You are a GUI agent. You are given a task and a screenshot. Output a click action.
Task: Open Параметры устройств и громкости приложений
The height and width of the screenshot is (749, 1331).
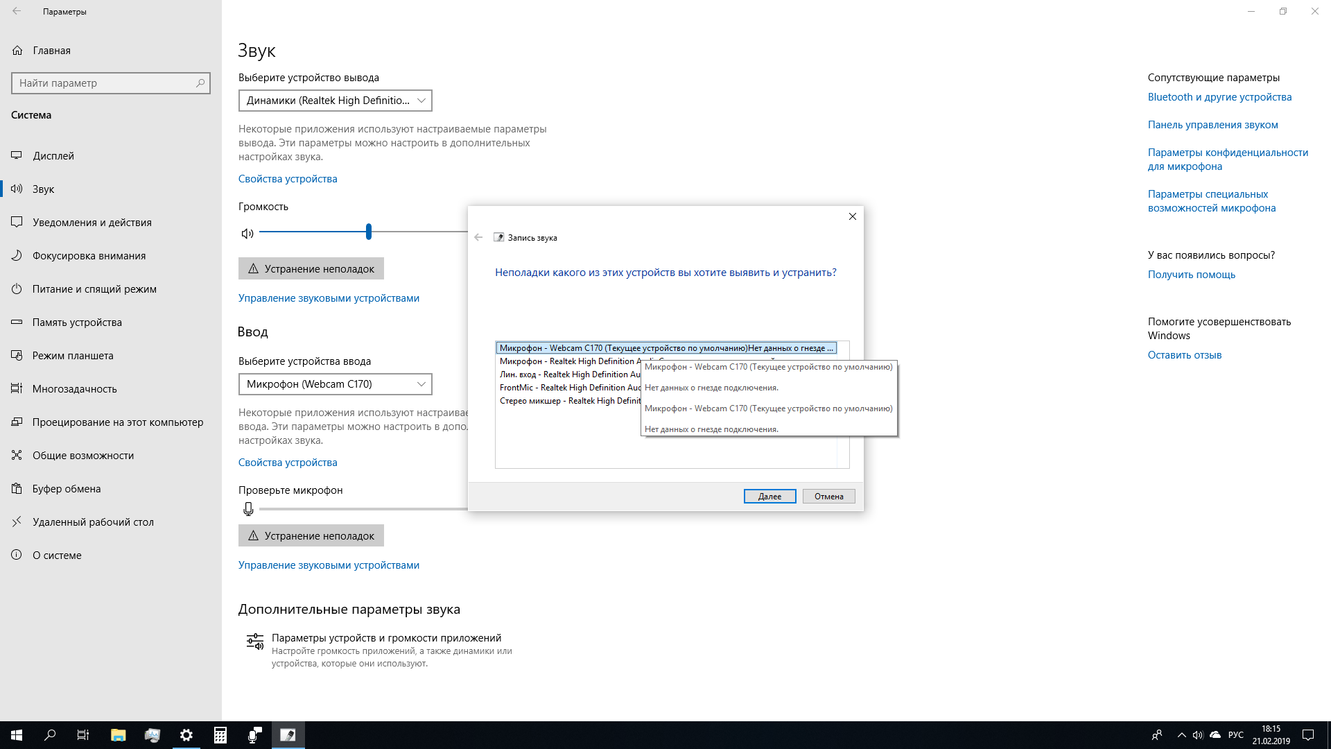[x=386, y=638]
